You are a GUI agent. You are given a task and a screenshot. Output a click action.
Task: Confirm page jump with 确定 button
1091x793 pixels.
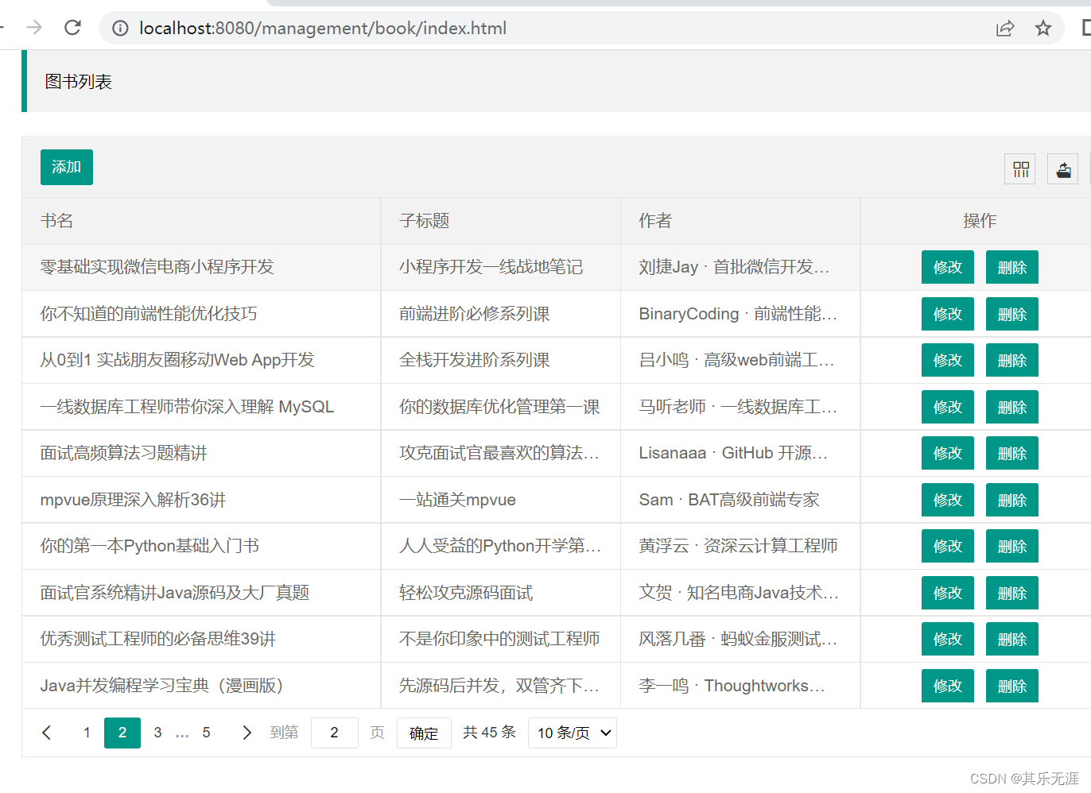(424, 733)
